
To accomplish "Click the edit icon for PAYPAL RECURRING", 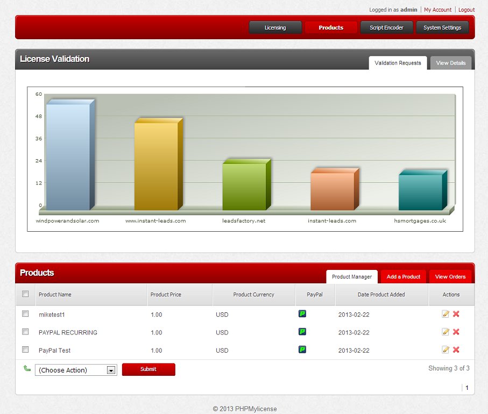I will coord(445,332).
